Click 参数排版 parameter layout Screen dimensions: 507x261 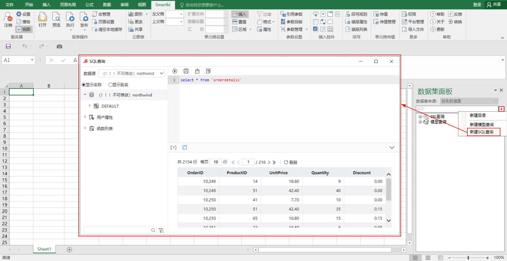[x=291, y=22]
